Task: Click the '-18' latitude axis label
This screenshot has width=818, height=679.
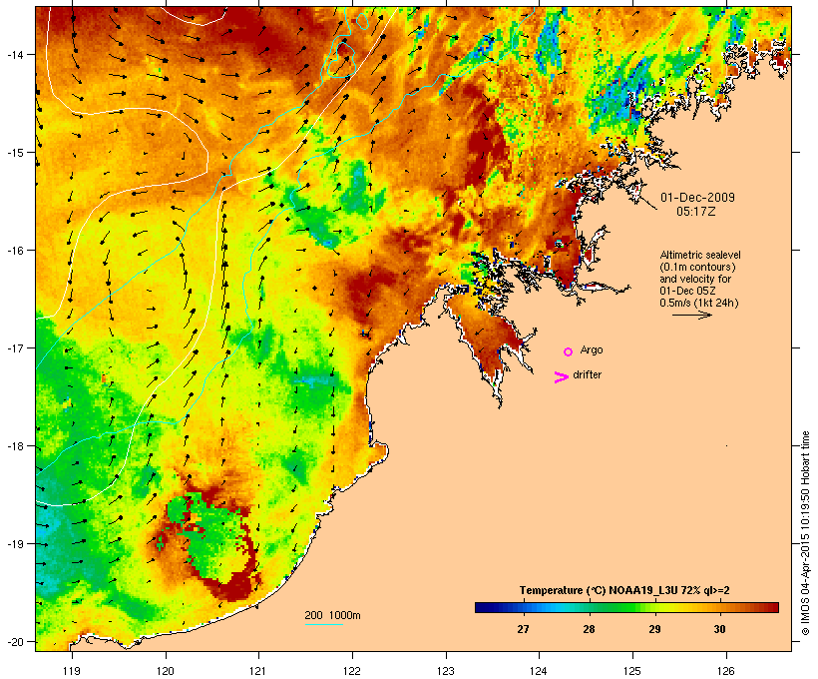Action: click(x=15, y=446)
